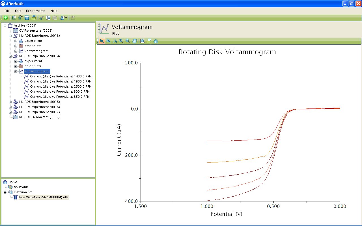Click the 'Rotating Disk Voltammogram' plot title

tap(227, 52)
